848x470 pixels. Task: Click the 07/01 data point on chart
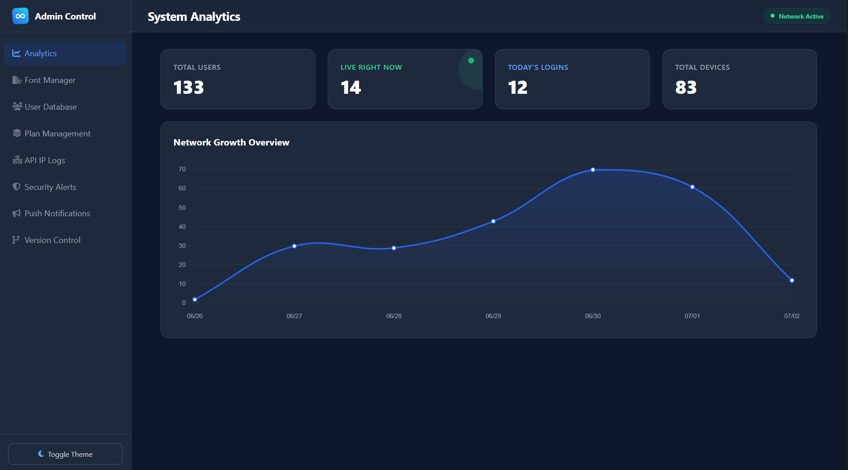(692, 187)
